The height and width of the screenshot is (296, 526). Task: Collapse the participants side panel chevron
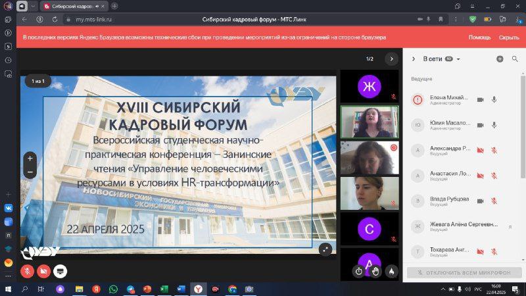[x=414, y=59]
